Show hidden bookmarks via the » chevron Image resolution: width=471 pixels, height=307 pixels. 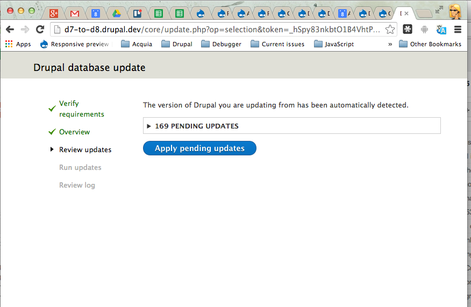(x=390, y=44)
